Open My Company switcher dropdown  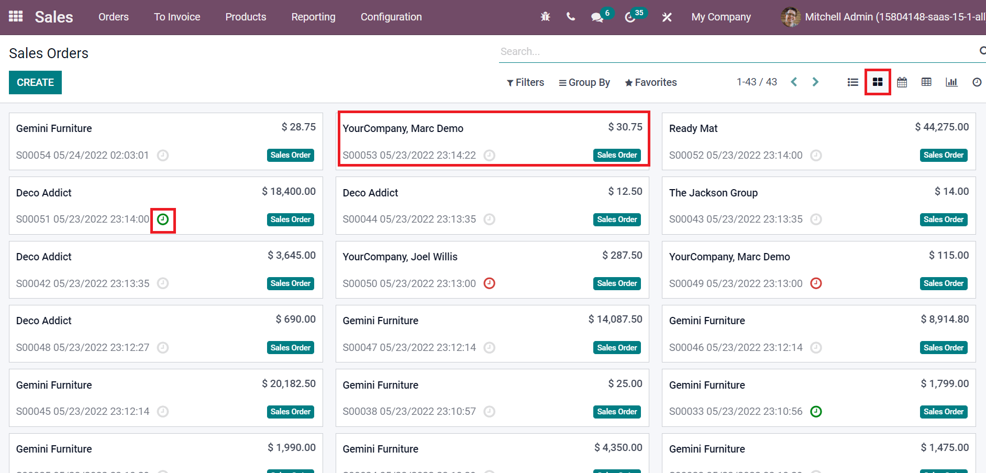click(x=721, y=17)
